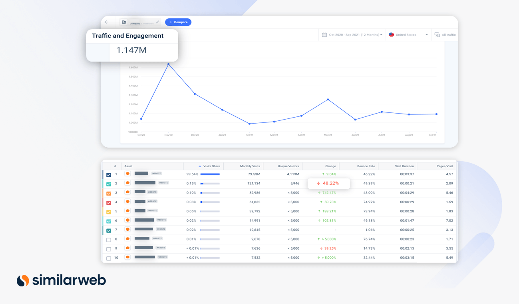Screen dimensions: 519x304
Task: Click the 1.147M traffic value
Action: click(x=131, y=50)
